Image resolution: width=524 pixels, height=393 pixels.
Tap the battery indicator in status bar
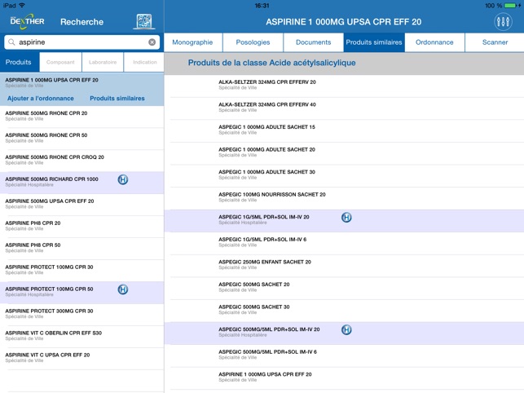tap(511, 6)
